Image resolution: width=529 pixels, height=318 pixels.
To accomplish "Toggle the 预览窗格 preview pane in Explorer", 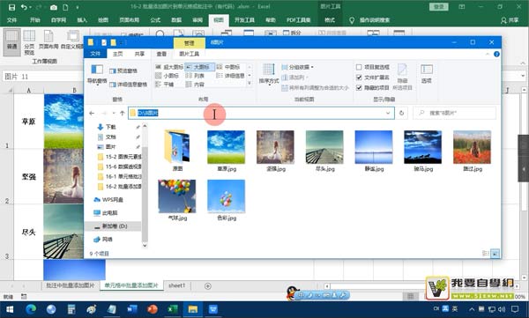I will coord(123,70).
